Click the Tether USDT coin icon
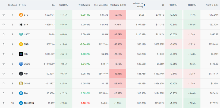 tap(21, 35)
